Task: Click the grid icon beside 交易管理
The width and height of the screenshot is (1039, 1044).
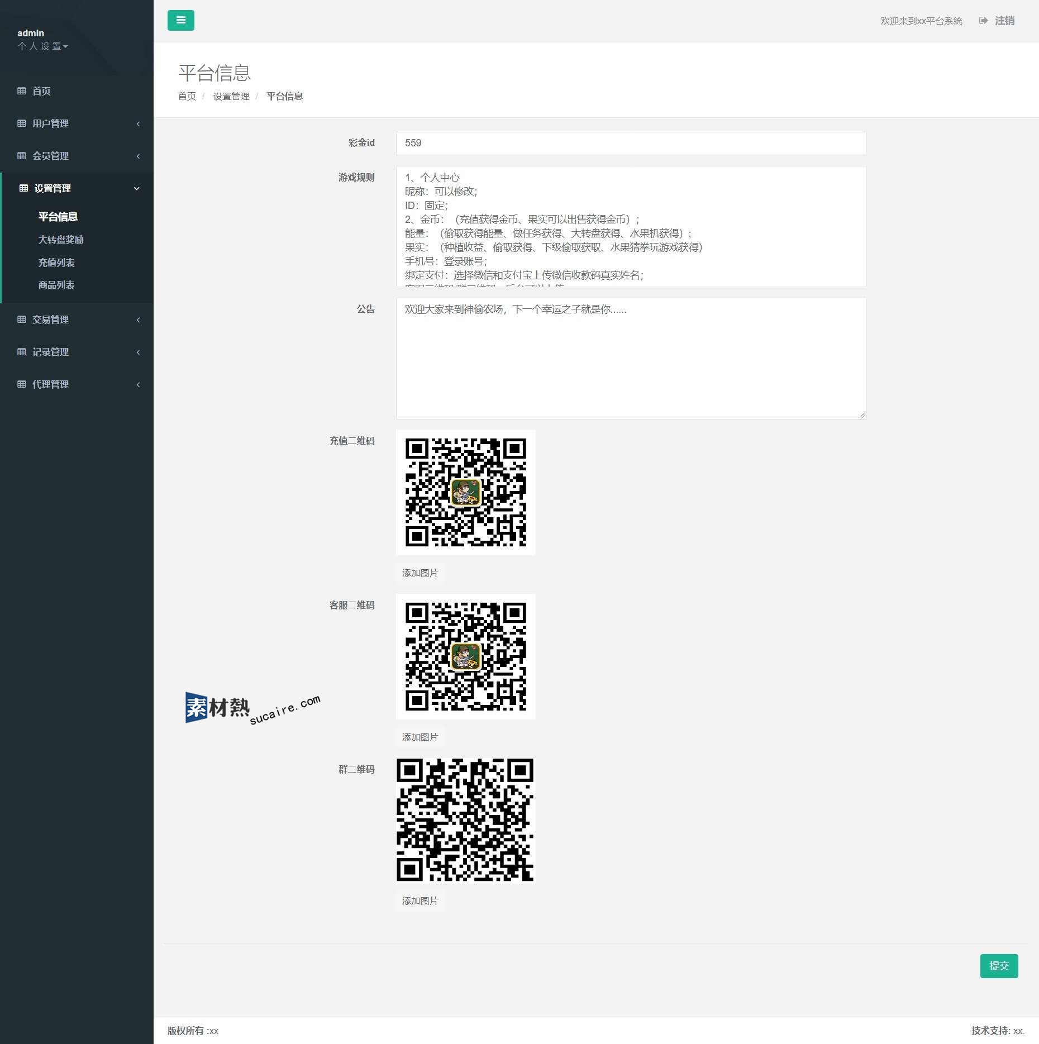Action: click(22, 320)
